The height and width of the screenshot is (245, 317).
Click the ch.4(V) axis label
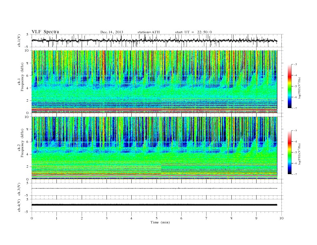click(x=19, y=205)
